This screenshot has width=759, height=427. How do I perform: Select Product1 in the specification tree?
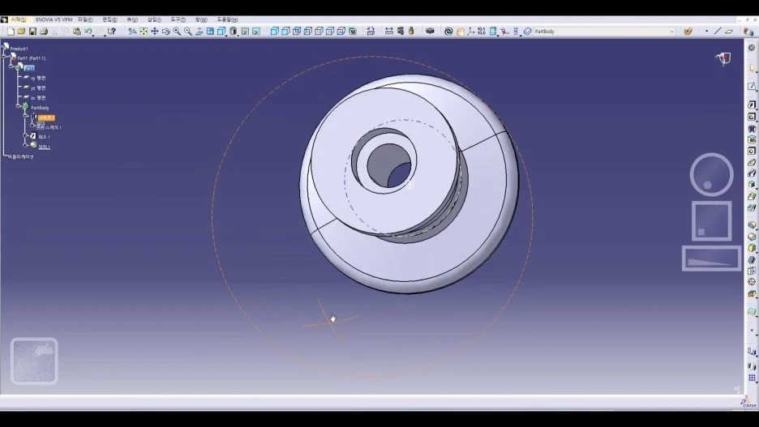(19, 49)
